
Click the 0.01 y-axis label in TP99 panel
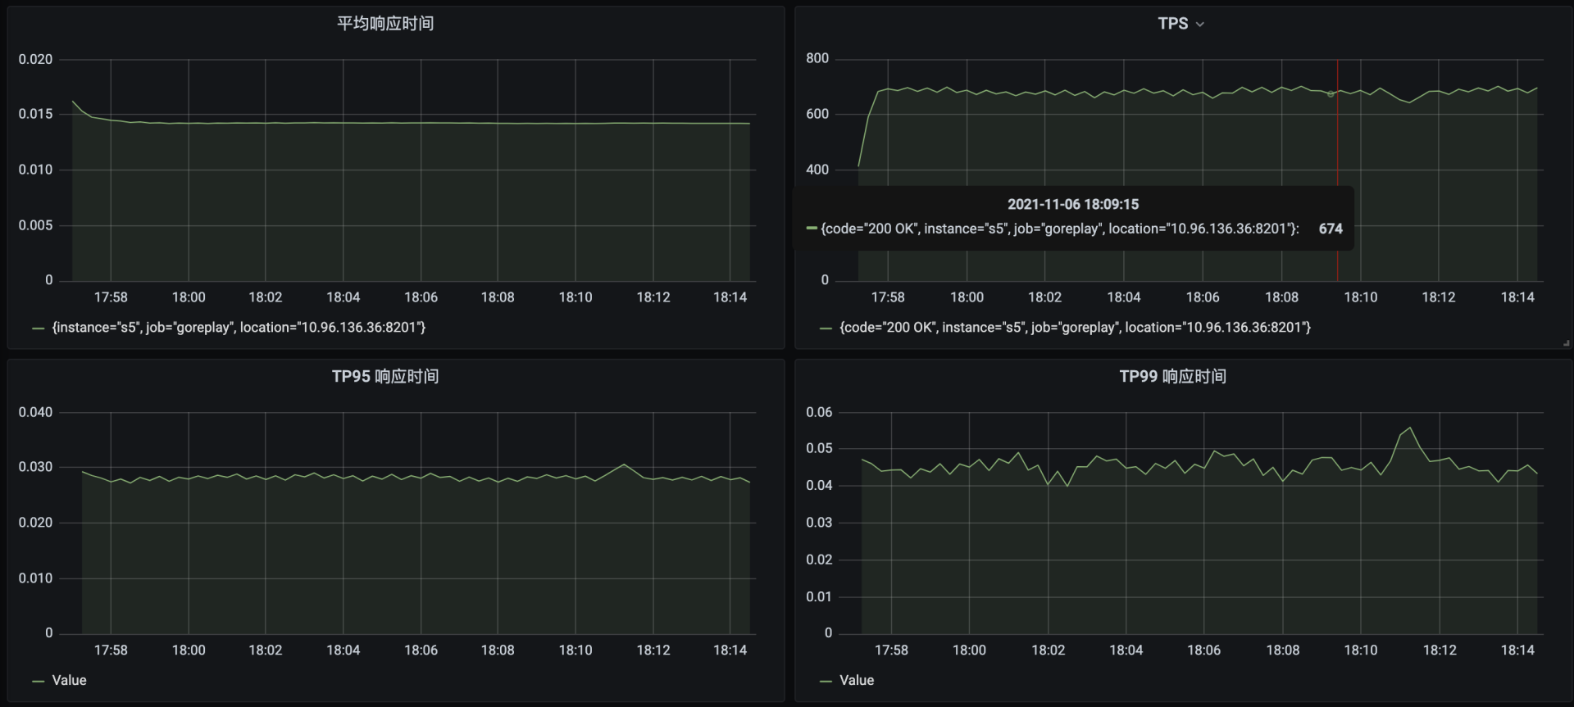click(819, 596)
